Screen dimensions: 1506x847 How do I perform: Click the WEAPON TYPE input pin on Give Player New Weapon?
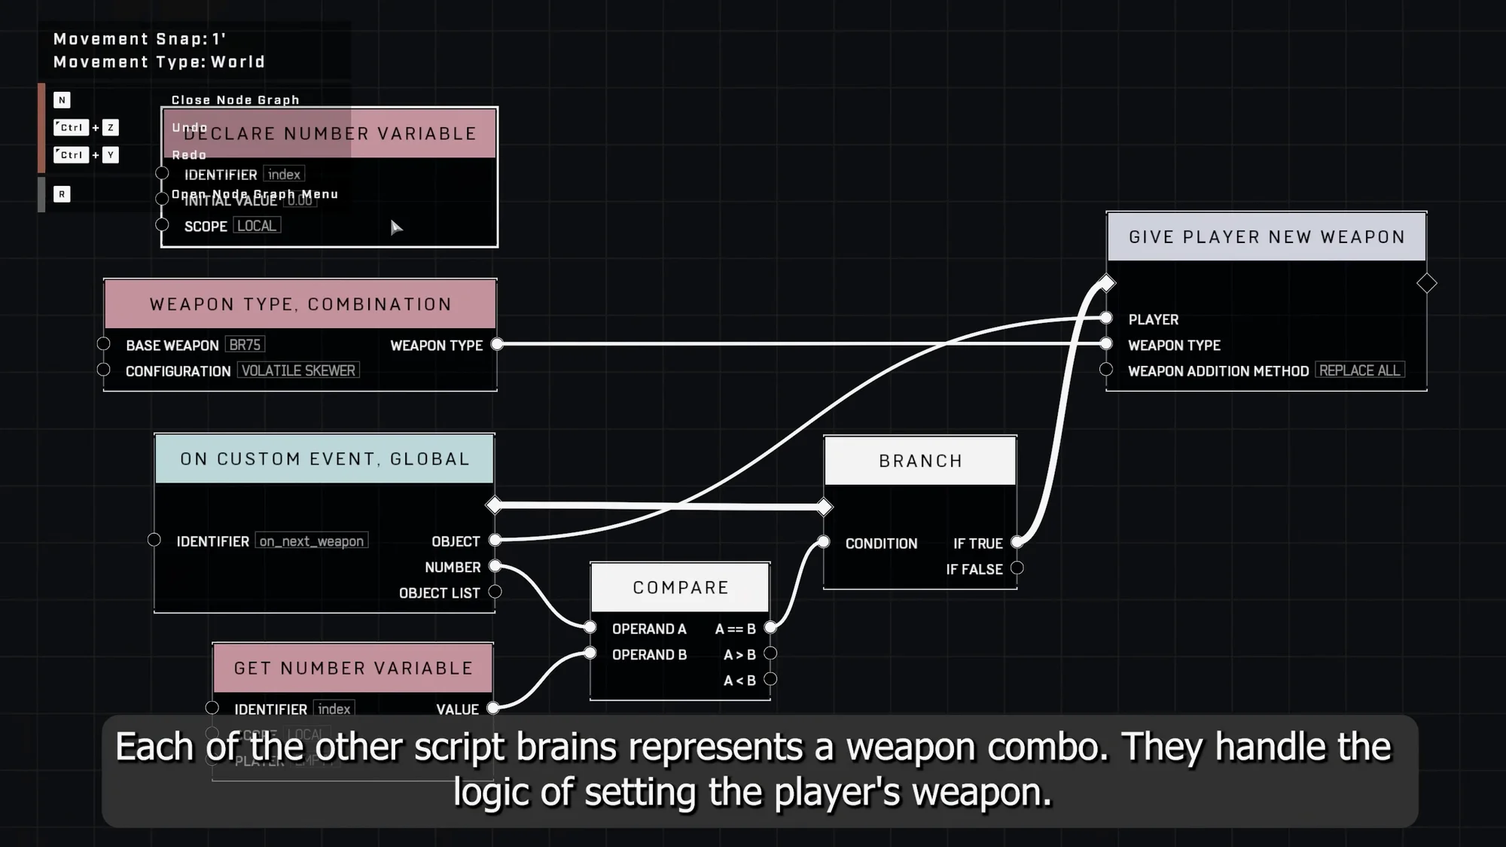tap(1106, 344)
